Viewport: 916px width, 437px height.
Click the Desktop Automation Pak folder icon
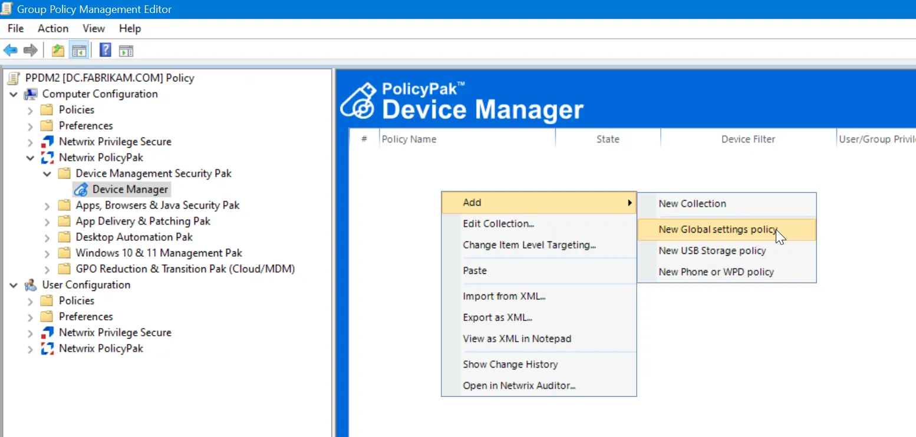coord(64,237)
